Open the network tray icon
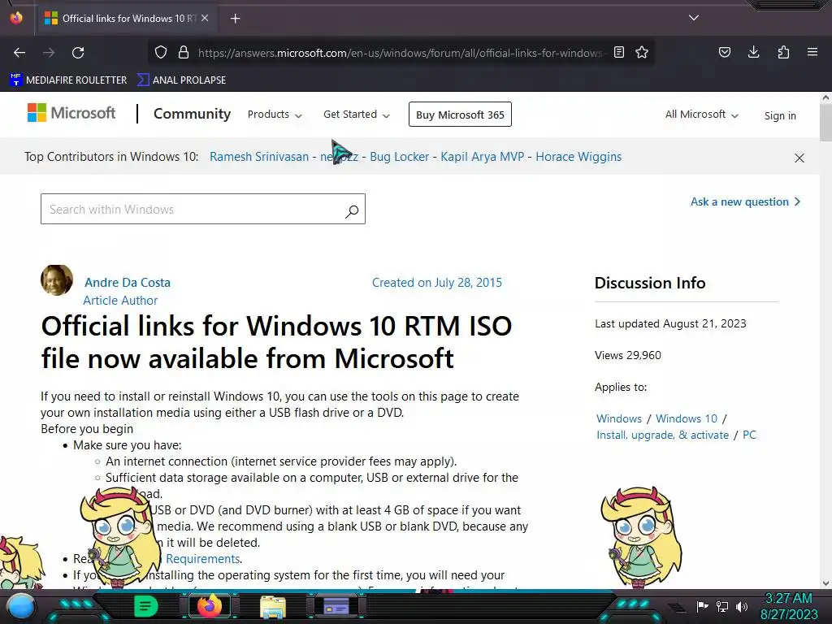 [722, 606]
